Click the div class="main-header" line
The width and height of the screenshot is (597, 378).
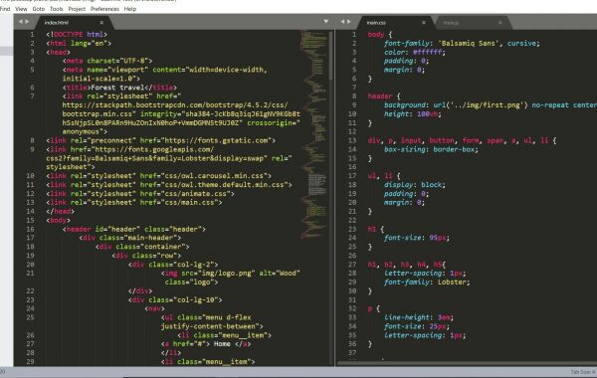point(129,238)
